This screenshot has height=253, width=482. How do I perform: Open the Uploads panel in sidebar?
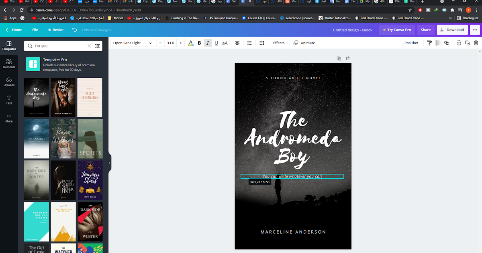[9, 82]
